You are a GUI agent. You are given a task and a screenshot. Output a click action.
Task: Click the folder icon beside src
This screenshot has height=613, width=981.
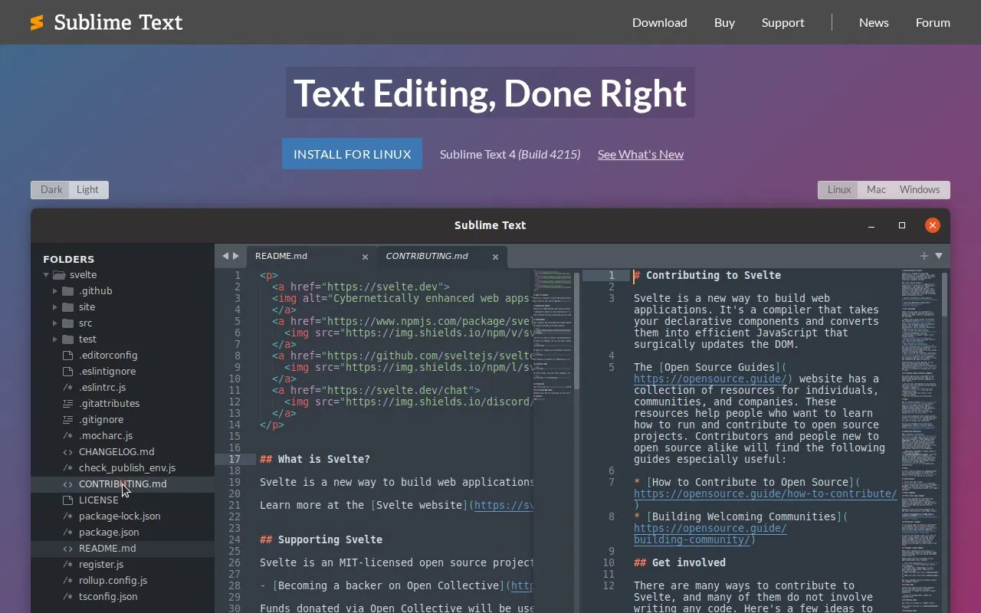pos(67,323)
